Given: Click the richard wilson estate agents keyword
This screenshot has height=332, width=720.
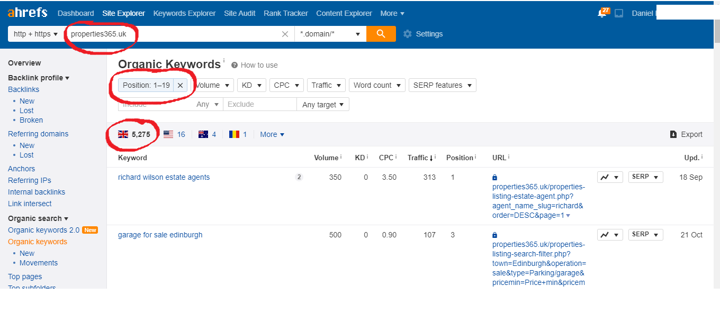Looking at the screenshot, I should (x=164, y=177).
